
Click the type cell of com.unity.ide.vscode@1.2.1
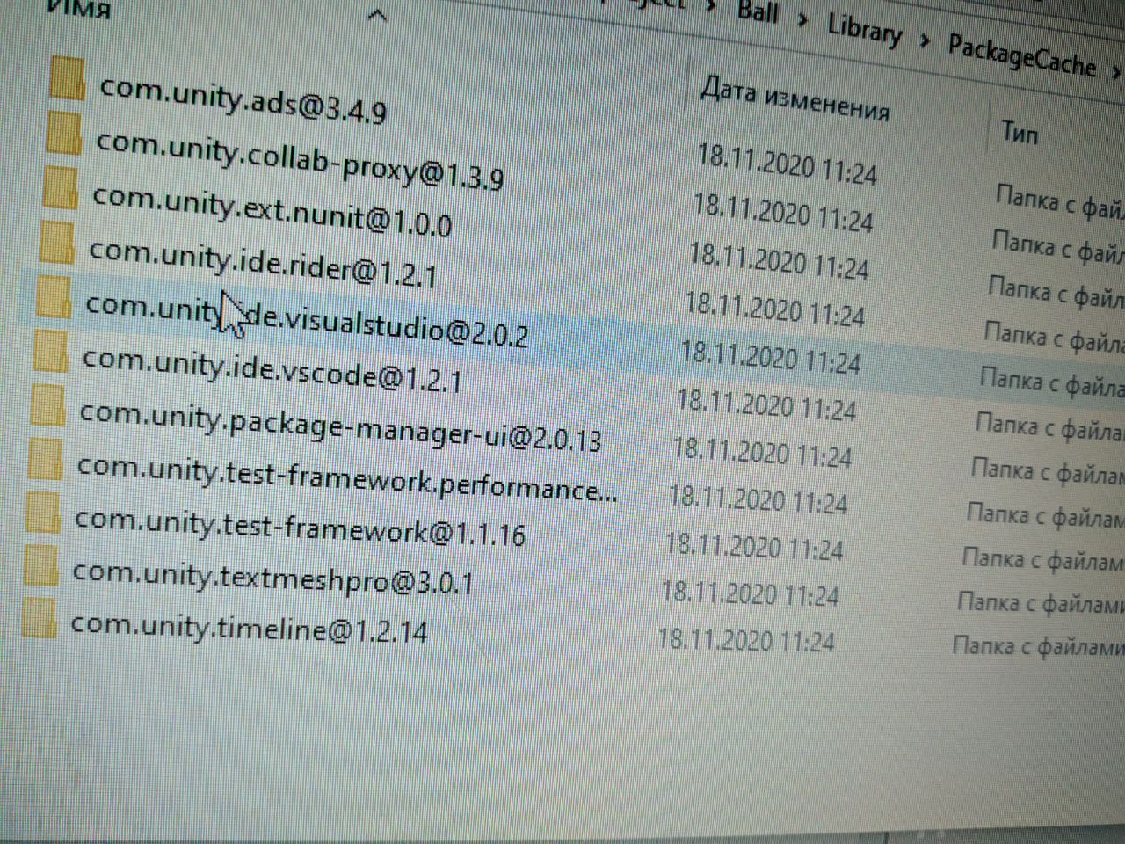pyautogui.click(x=1049, y=426)
